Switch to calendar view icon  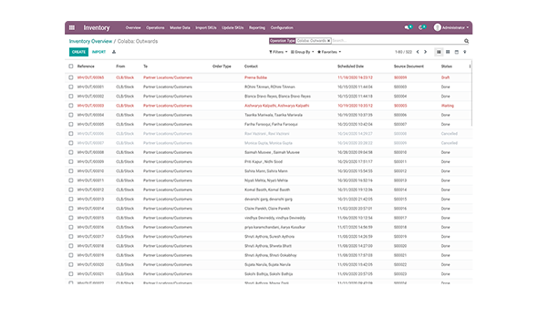456,52
